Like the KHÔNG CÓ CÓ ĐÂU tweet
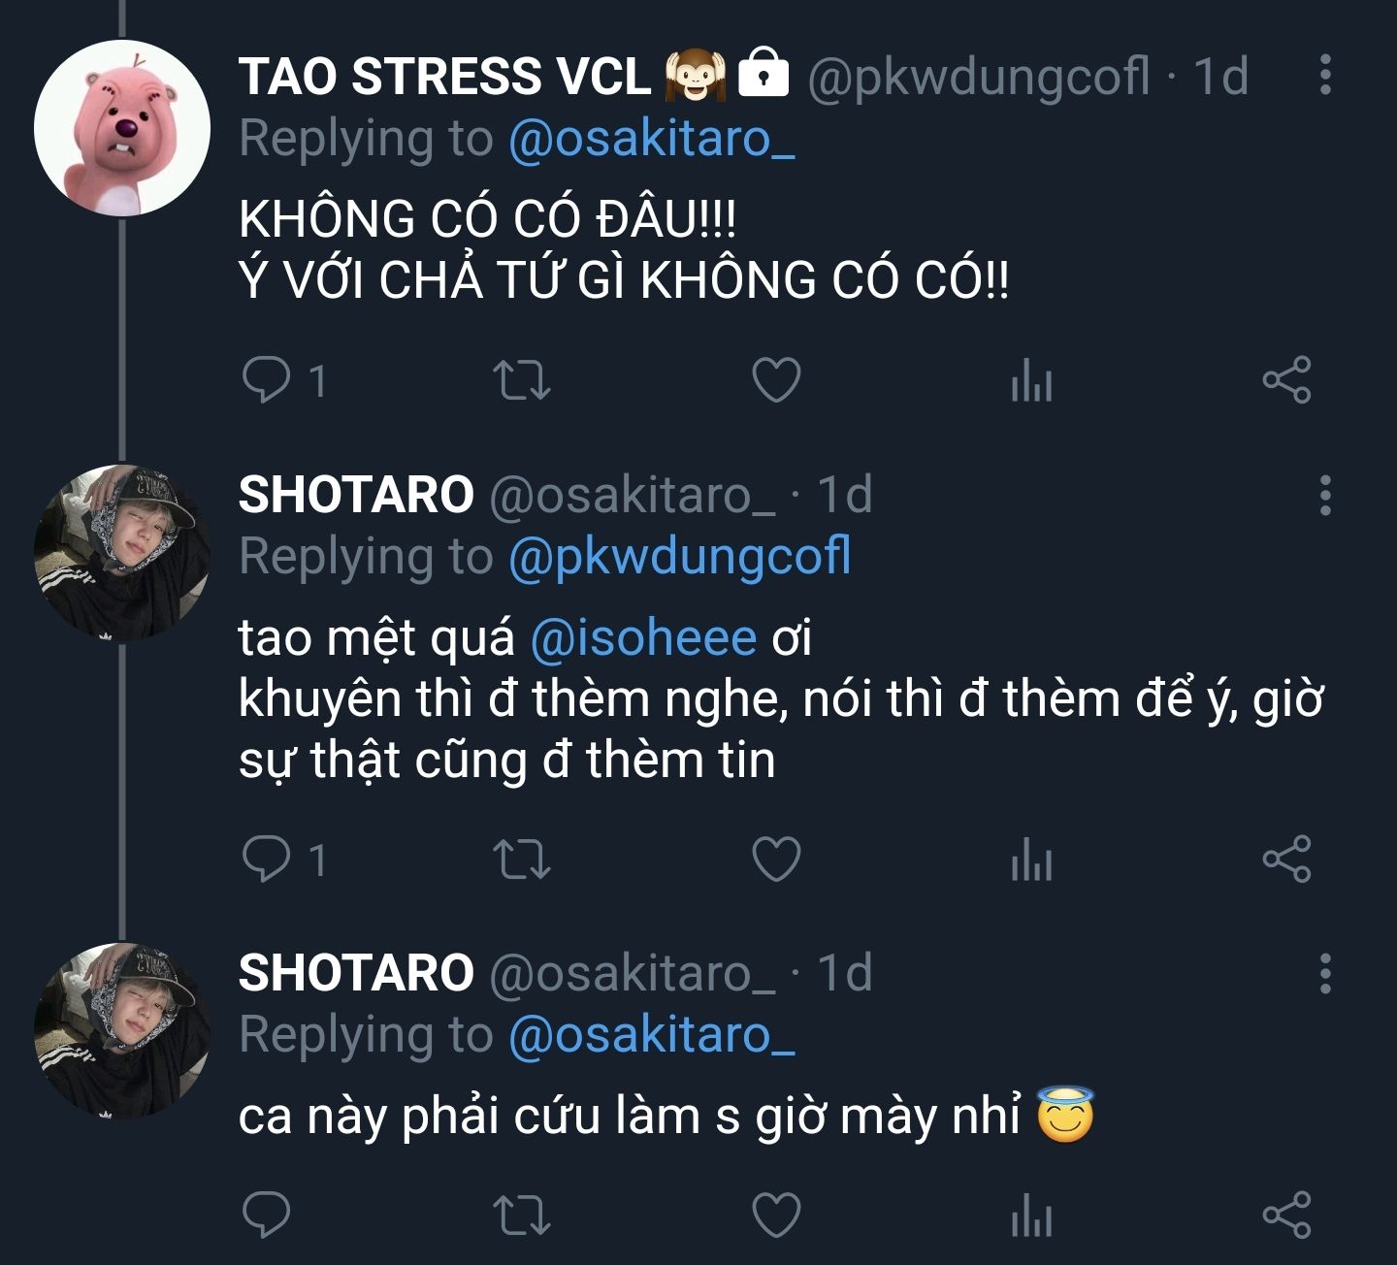Viewport: 1397px width, 1265px height. [777, 380]
